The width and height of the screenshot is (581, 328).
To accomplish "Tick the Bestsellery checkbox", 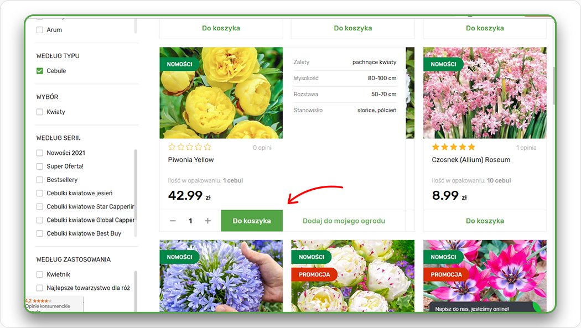I will 40,180.
